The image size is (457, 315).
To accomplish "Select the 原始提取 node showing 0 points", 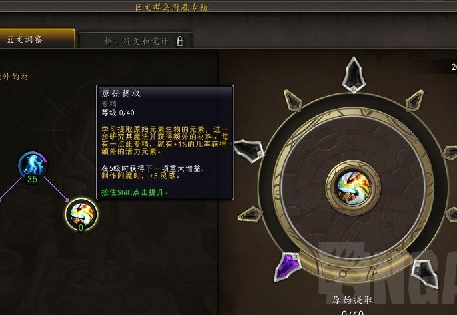I will 81,216.
